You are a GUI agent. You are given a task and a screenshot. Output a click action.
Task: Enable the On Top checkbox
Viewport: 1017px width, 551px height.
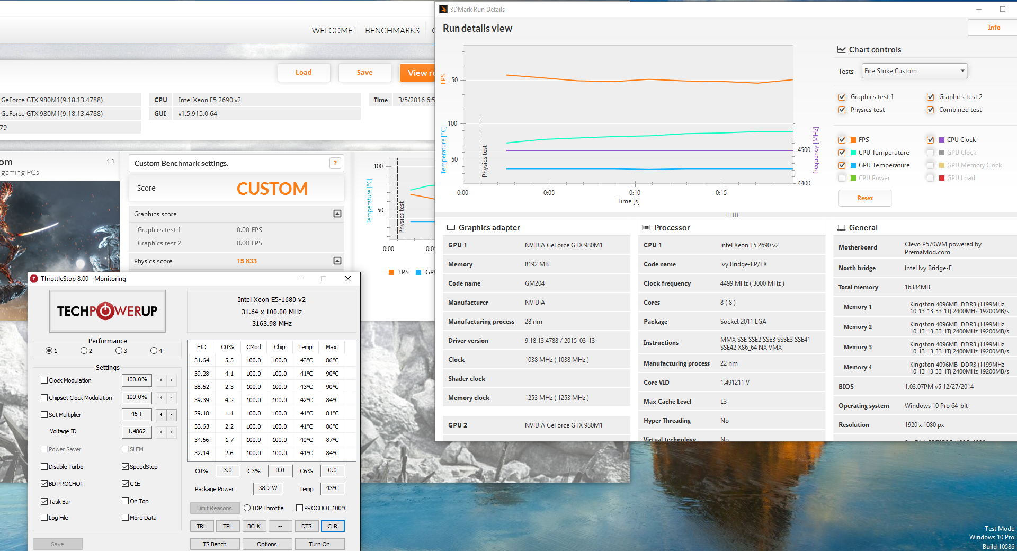pos(126,501)
